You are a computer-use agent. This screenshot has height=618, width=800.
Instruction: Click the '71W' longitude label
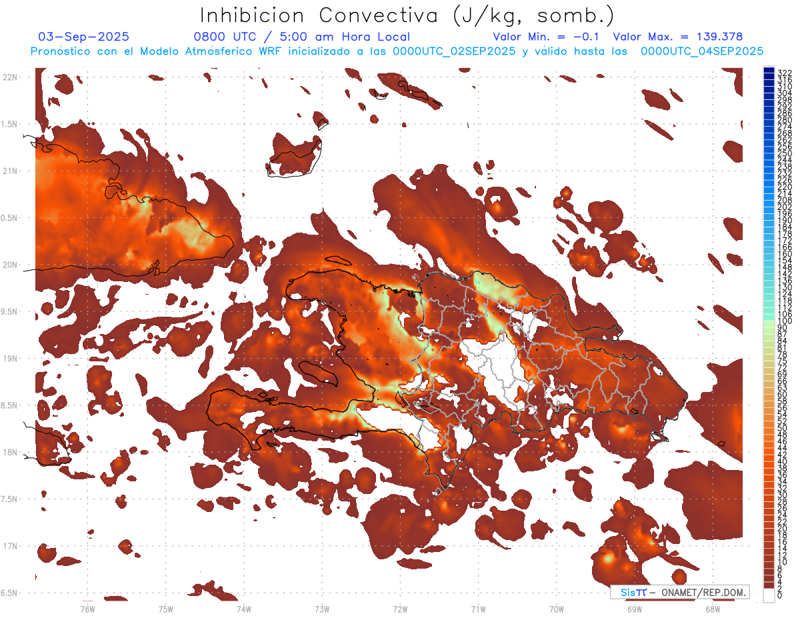(478, 609)
